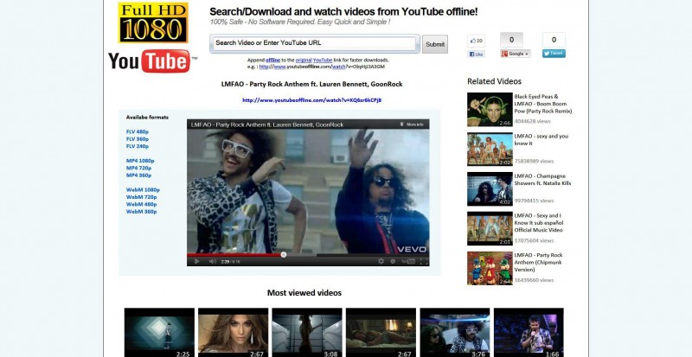The image size is (692, 357).
Task: Download the FLV 480p format
Action: tap(138, 132)
